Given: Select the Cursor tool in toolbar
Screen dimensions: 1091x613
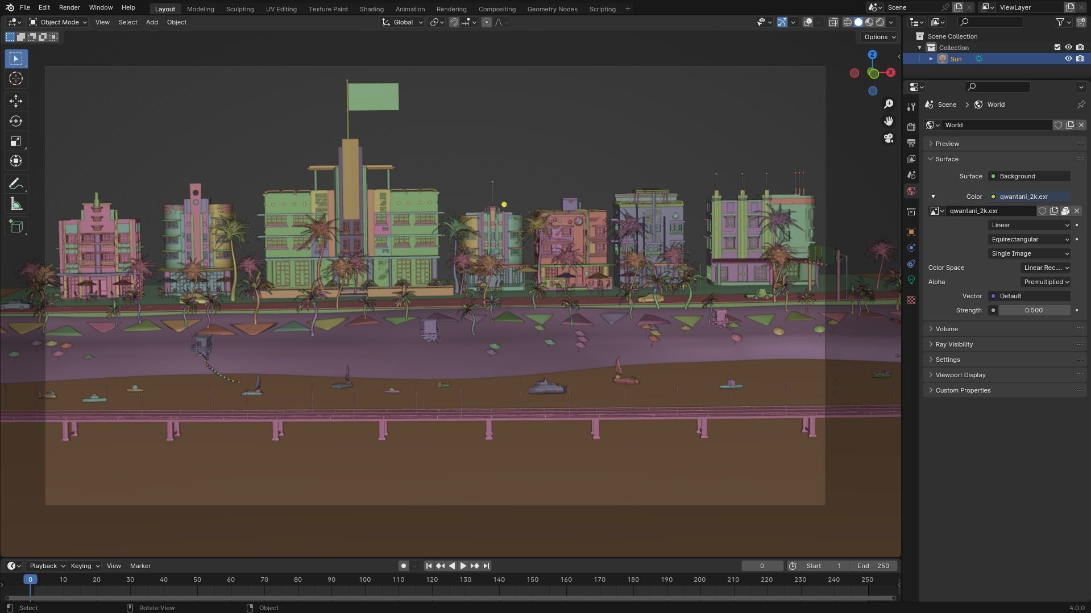Looking at the screenshot, I should coord(16,79).
